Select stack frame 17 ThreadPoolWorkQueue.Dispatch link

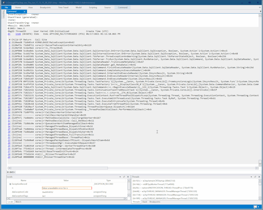[x=9, y=107]
